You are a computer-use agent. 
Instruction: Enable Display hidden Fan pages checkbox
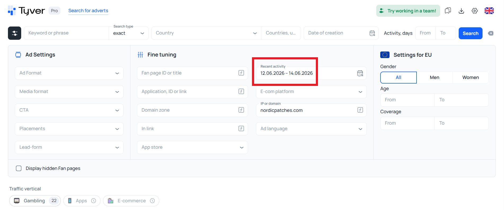click(19, 168)
